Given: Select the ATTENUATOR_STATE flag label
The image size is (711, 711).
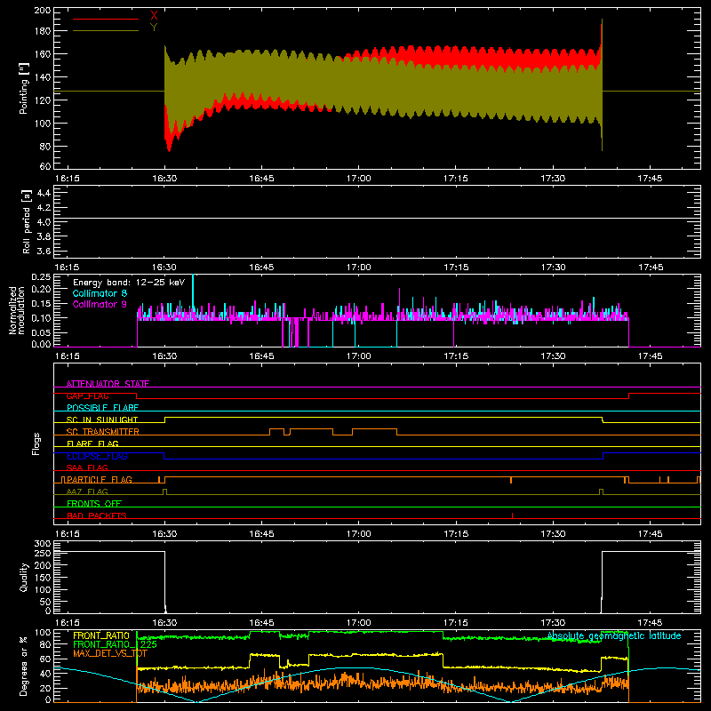Looking at the screenshot, I should (108, 384).
